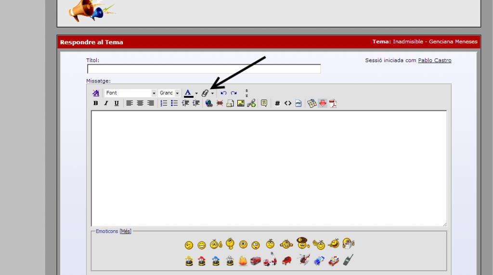Open the Pablo Castro profile link
The width and height of the screenshot is (493, 275).
pos(435,60)
